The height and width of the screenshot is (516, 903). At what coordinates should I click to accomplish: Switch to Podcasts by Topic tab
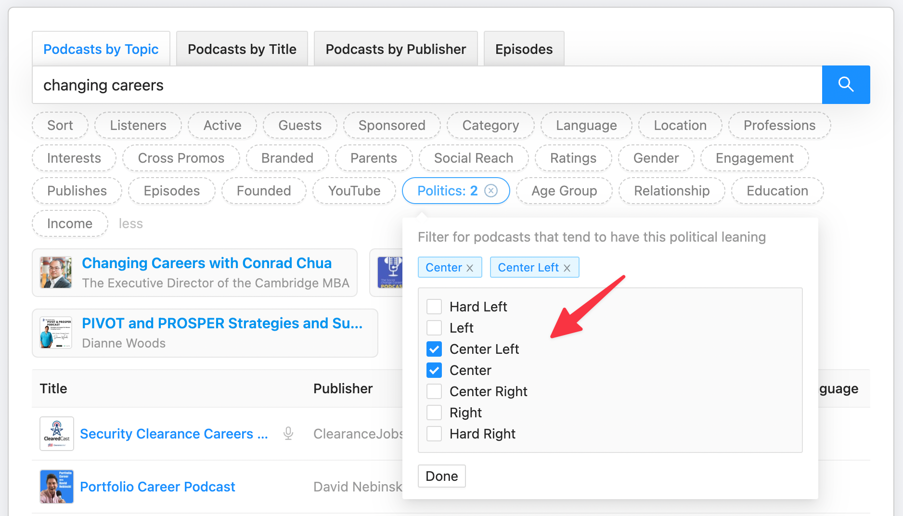point(101,49)
